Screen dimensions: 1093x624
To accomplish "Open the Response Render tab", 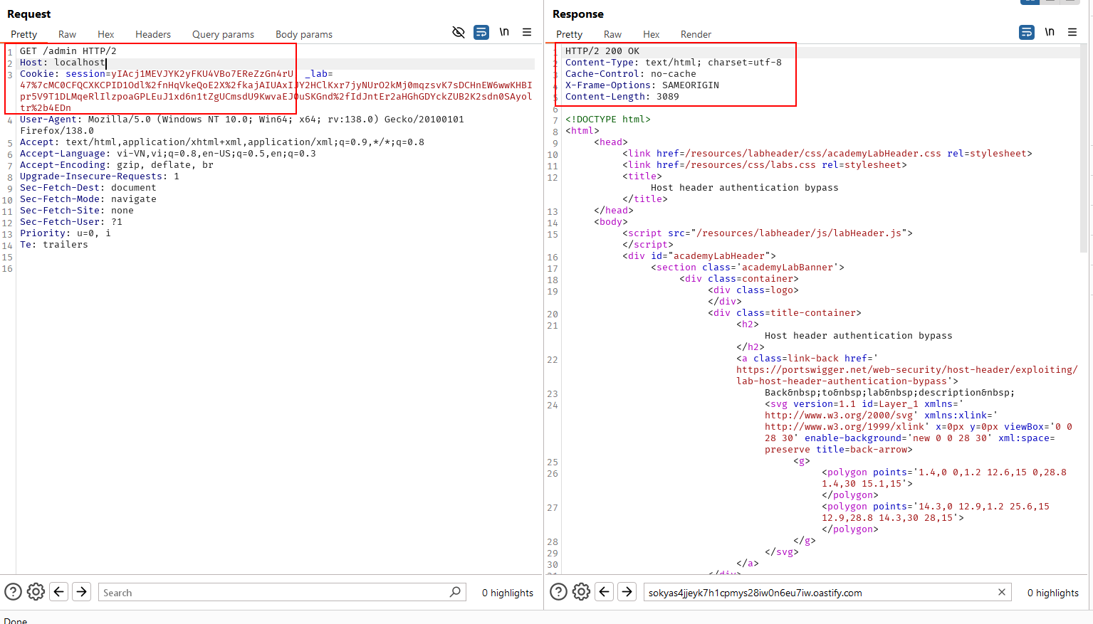I will (x=696, y=34).
